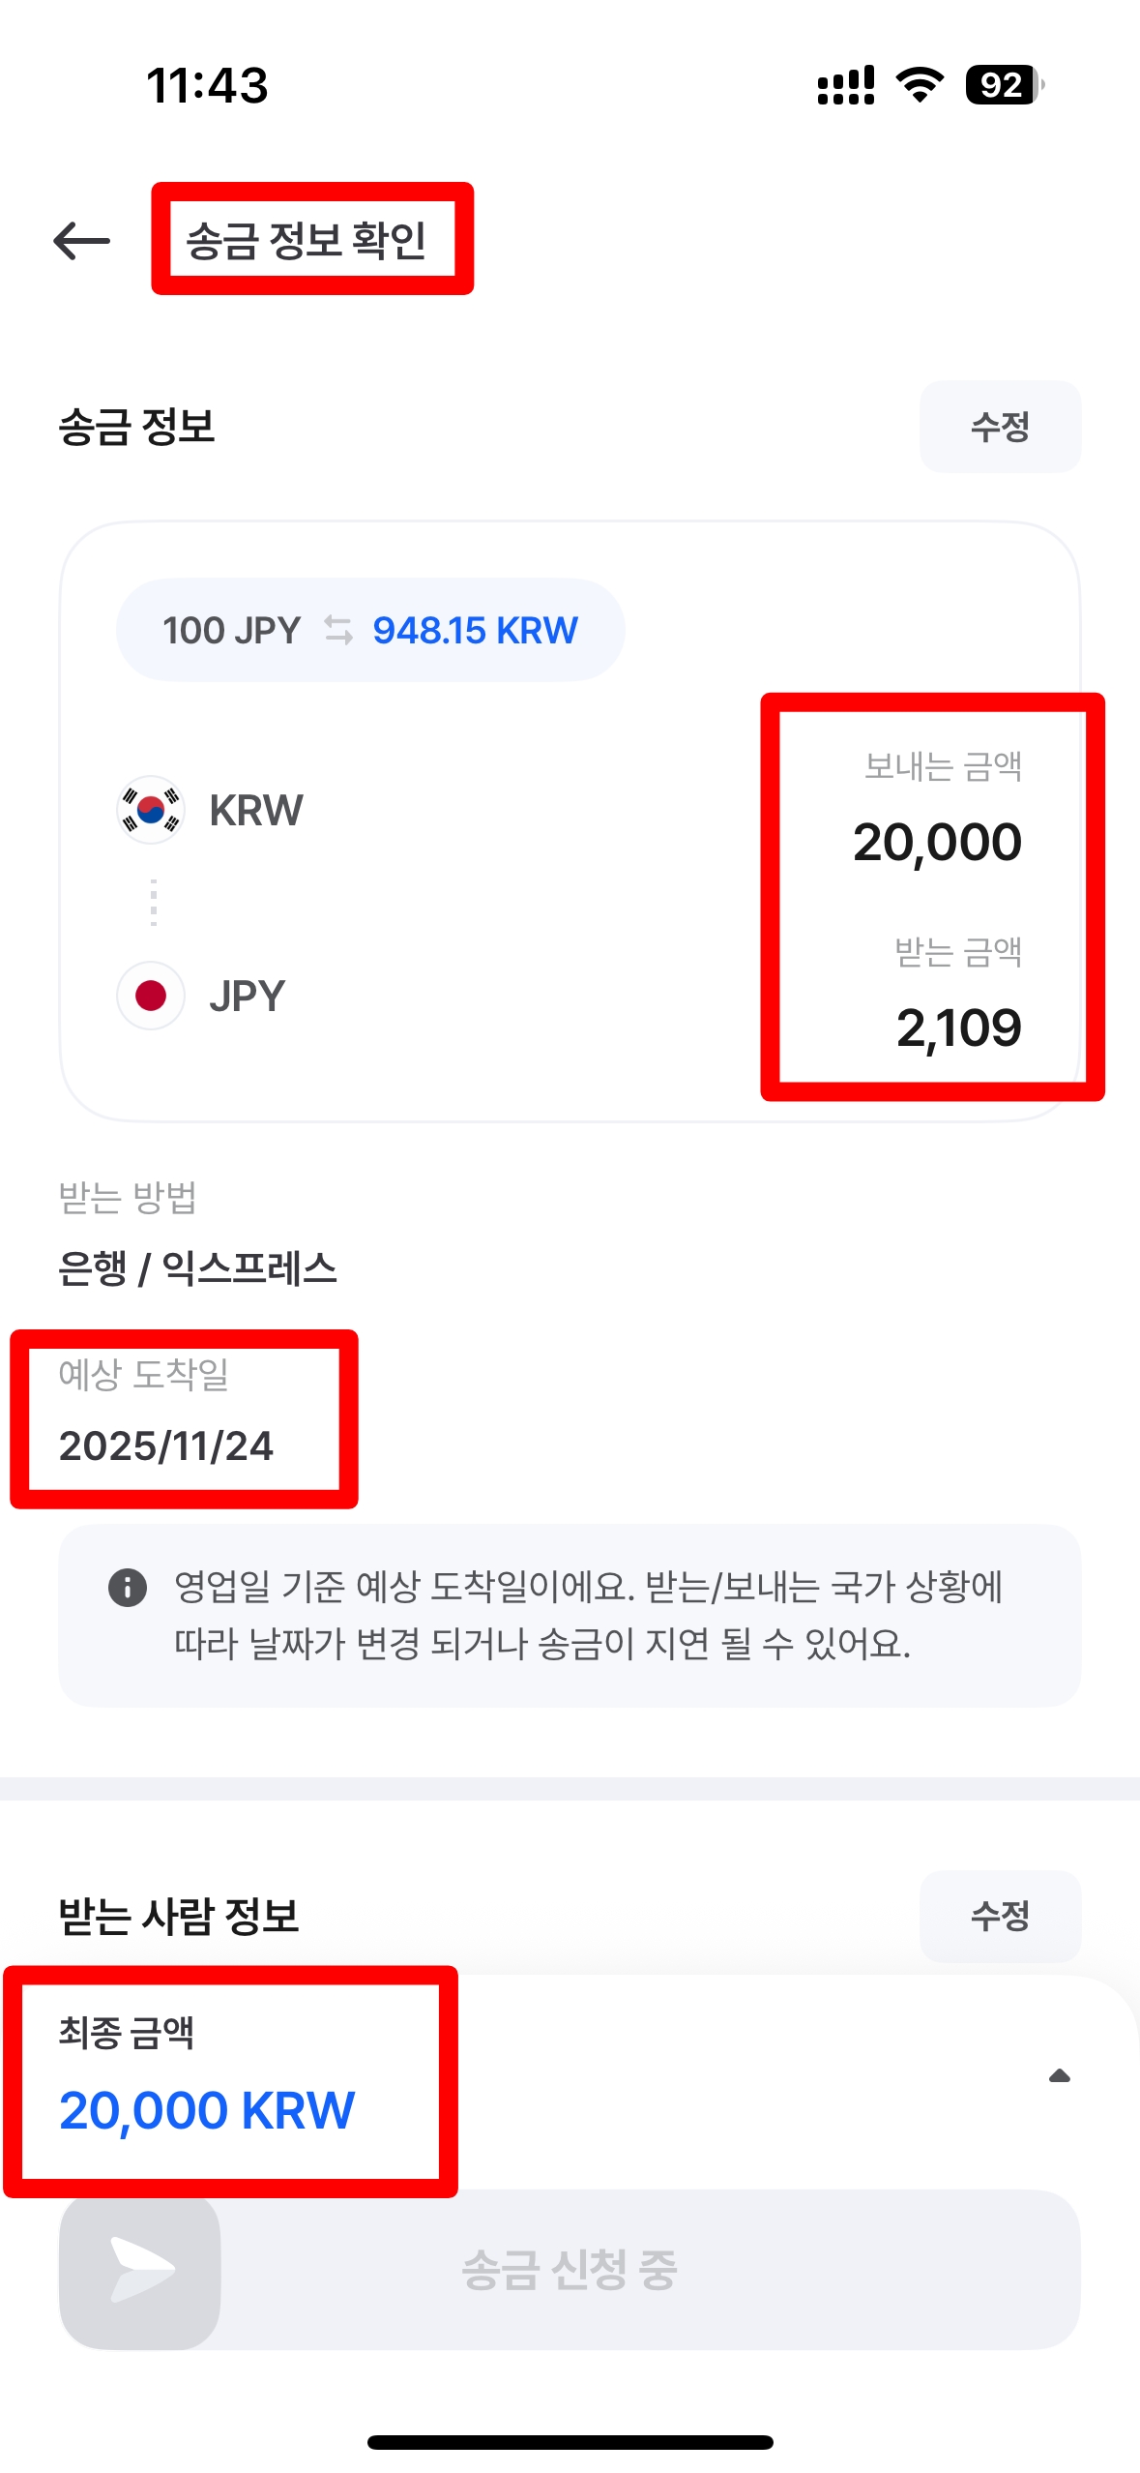Tap the 최종 금액 20,000 KRW total
Screen dimensions: 1140x2473
point(207,2109)
